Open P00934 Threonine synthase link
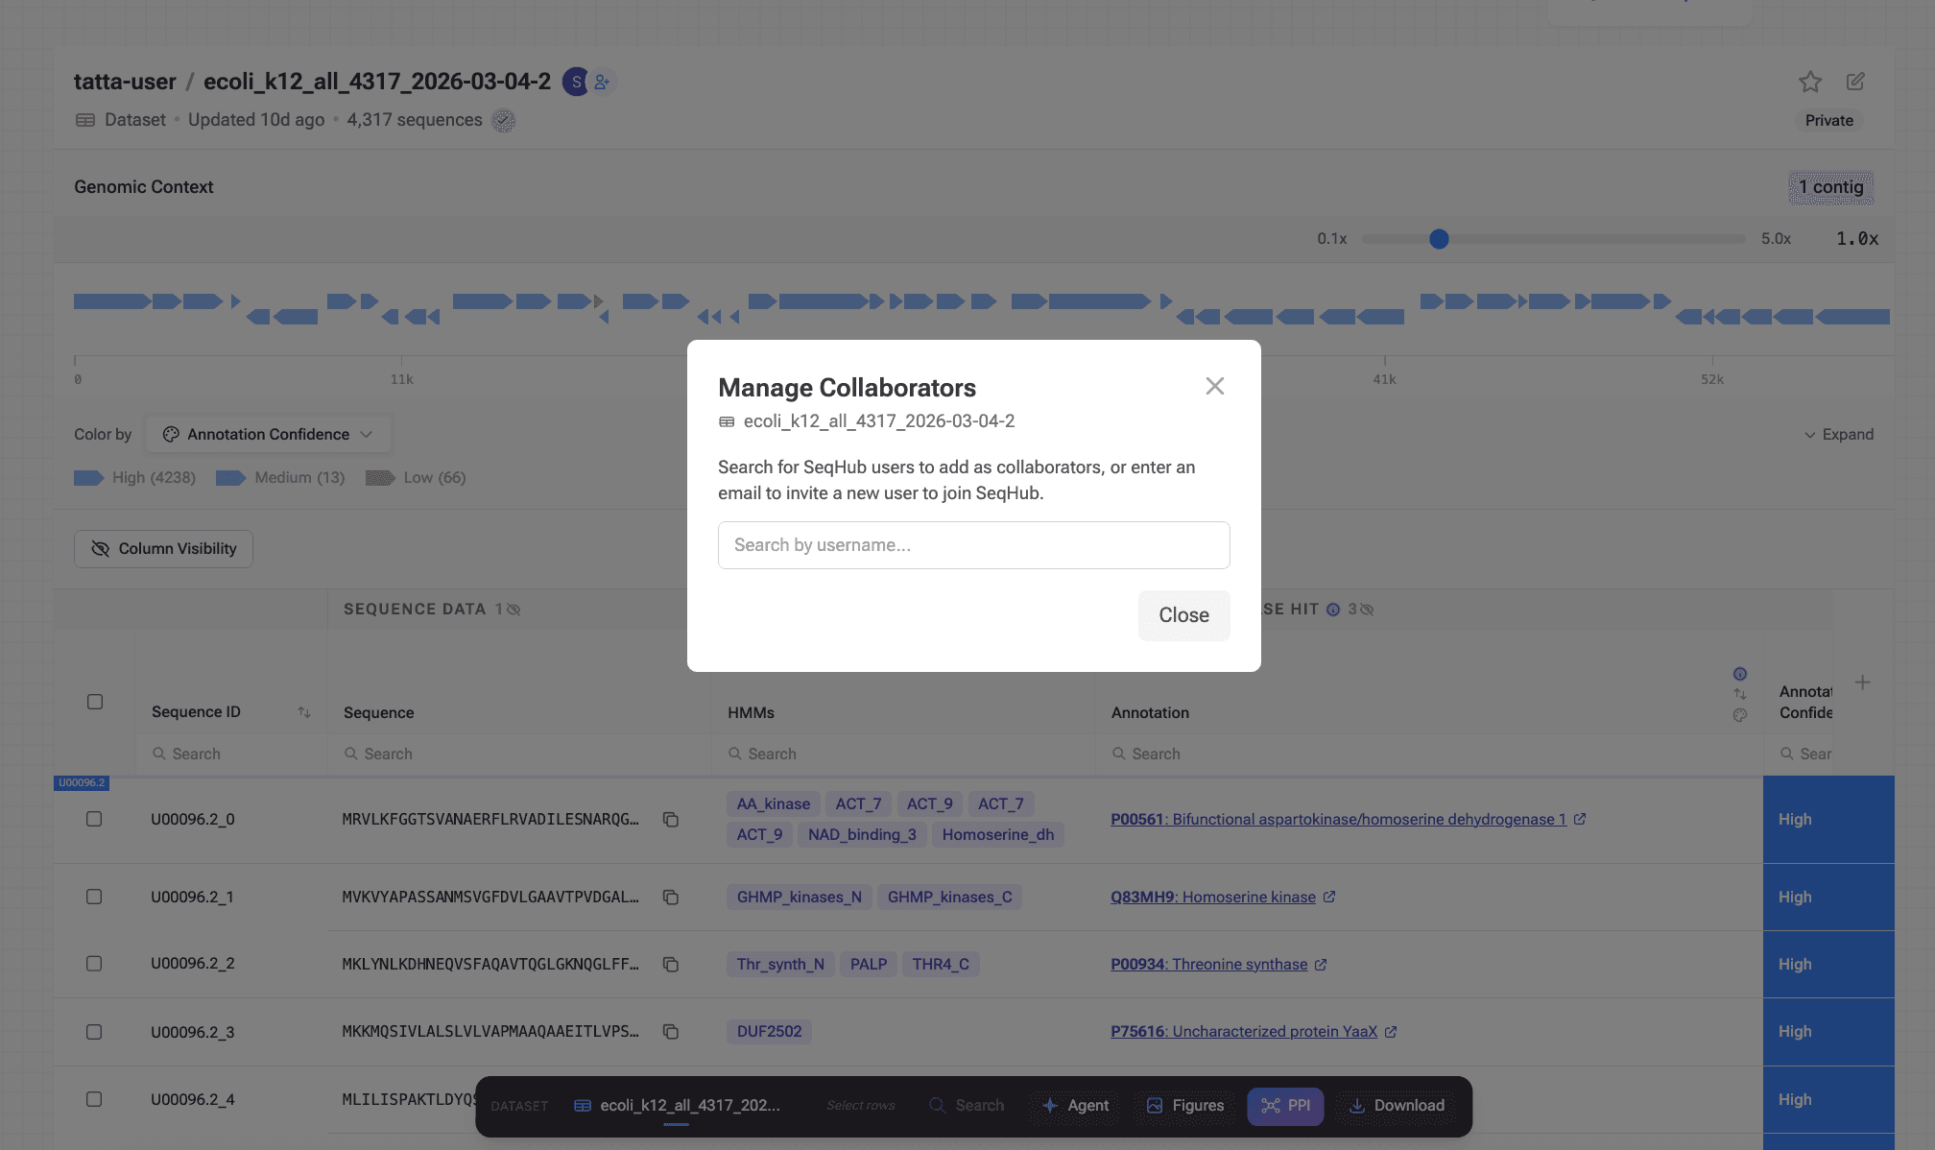Image resolution: width=1935 pixels, height=1150 pixels. [1208, 965]
